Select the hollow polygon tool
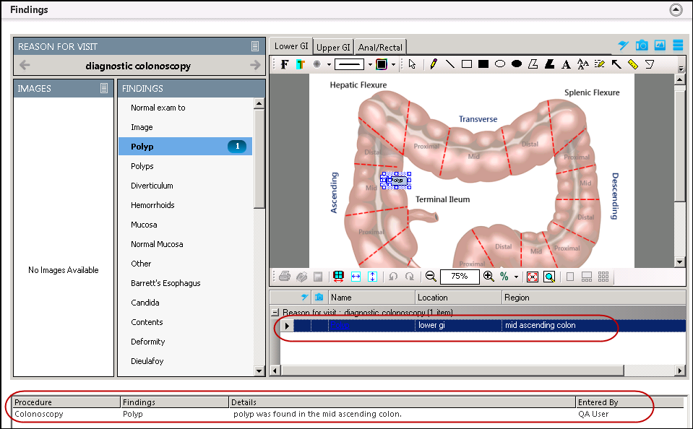 (x=533, y=64)
